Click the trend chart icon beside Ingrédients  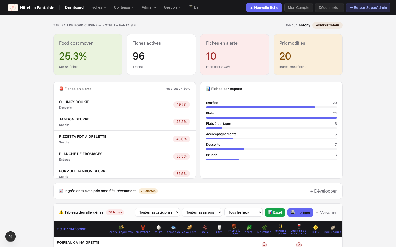(x=61, y=191)
